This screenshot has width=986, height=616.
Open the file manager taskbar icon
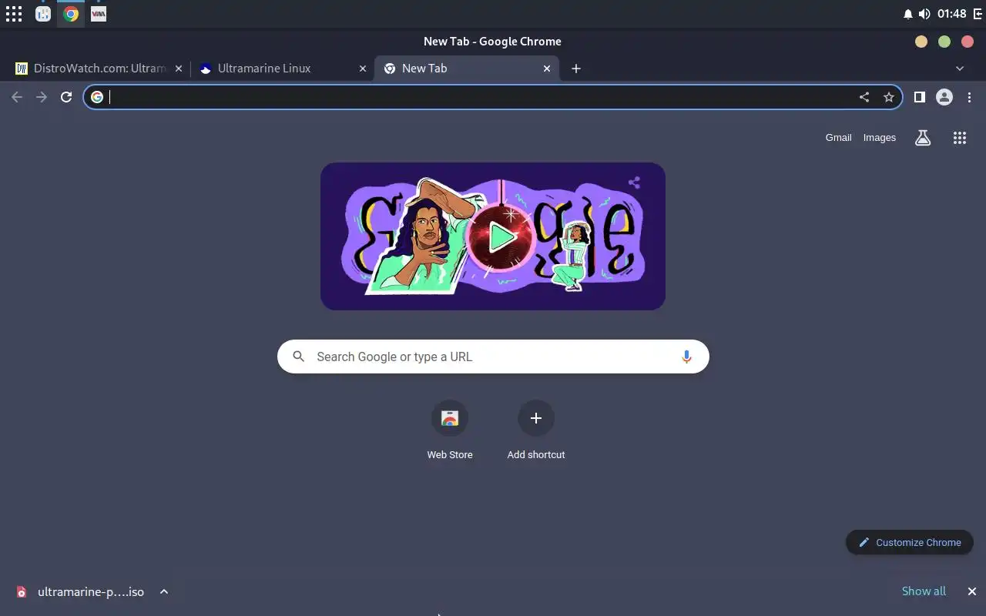point(43,14)
